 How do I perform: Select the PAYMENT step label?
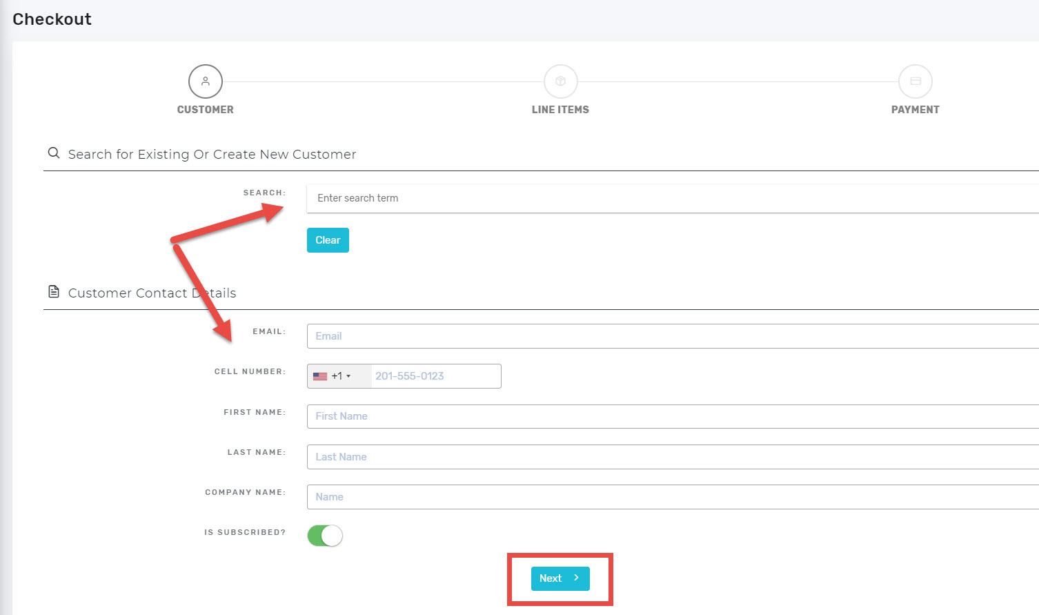pos(916,110)
